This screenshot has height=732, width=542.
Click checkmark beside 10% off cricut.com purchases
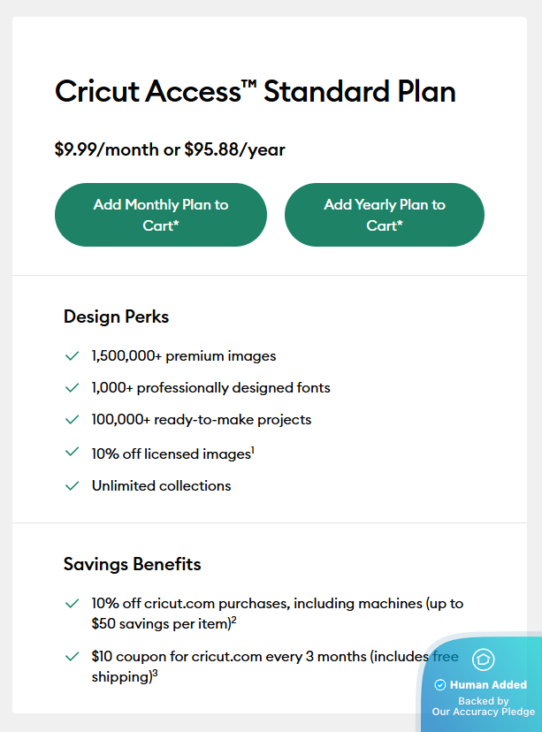[x=73, y=604]
